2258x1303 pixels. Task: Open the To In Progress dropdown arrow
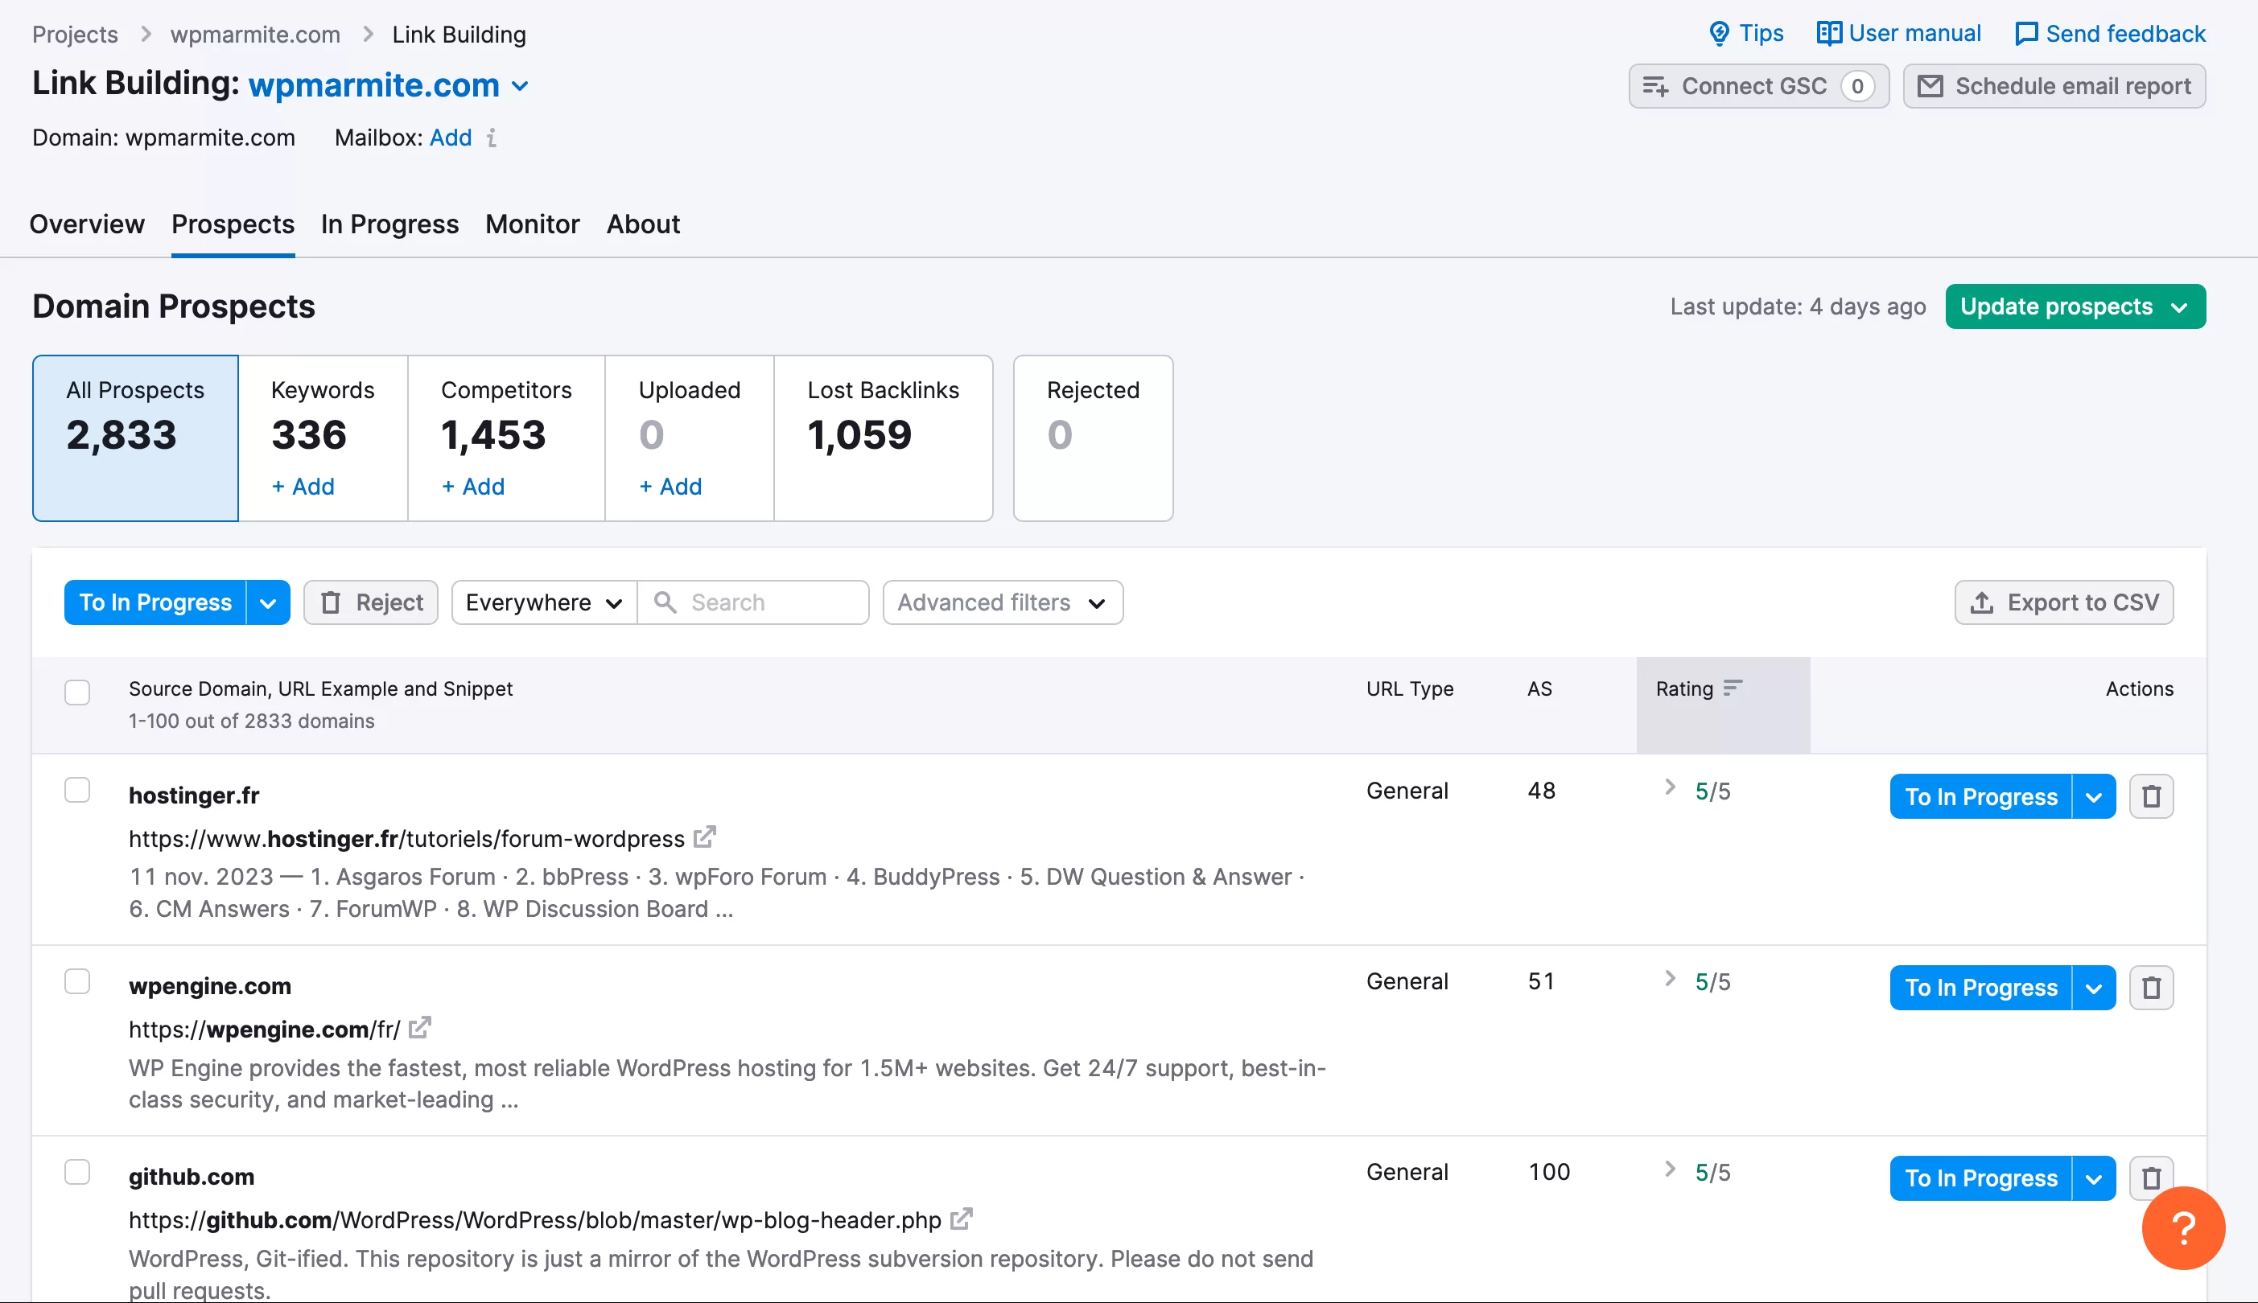267,602
